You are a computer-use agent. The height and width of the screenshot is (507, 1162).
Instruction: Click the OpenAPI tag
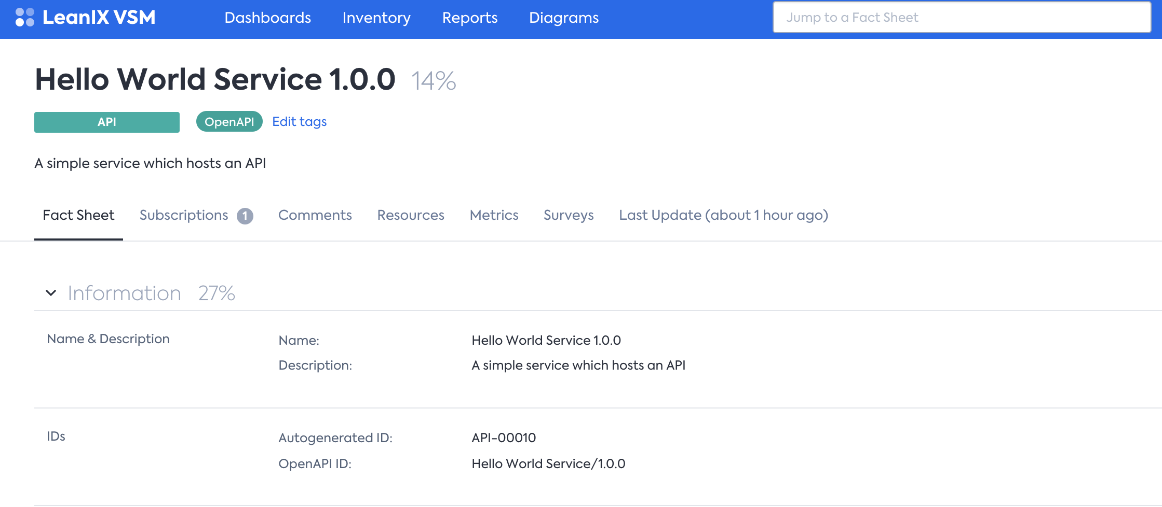229,122
